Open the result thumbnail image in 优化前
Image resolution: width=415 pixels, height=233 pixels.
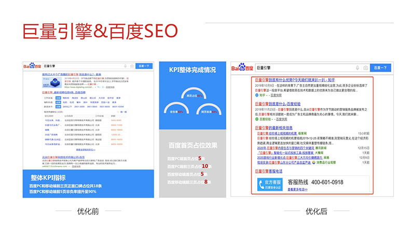point(52,83)
